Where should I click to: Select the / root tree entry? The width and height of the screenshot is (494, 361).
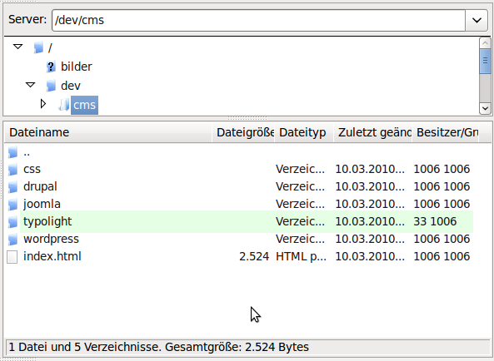50,47
